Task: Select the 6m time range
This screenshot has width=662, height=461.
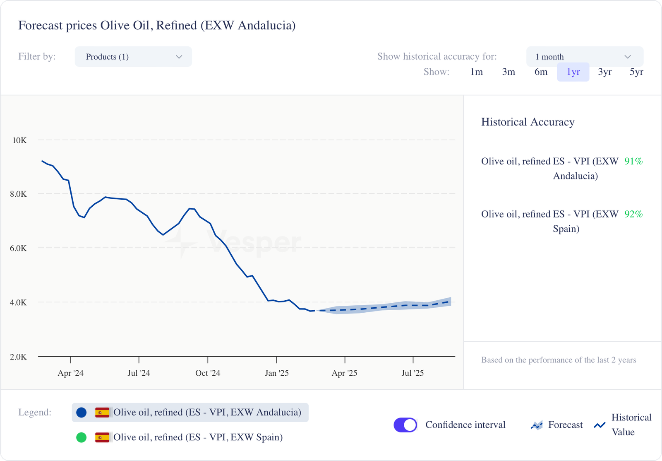Action: [x=541, y=72]
